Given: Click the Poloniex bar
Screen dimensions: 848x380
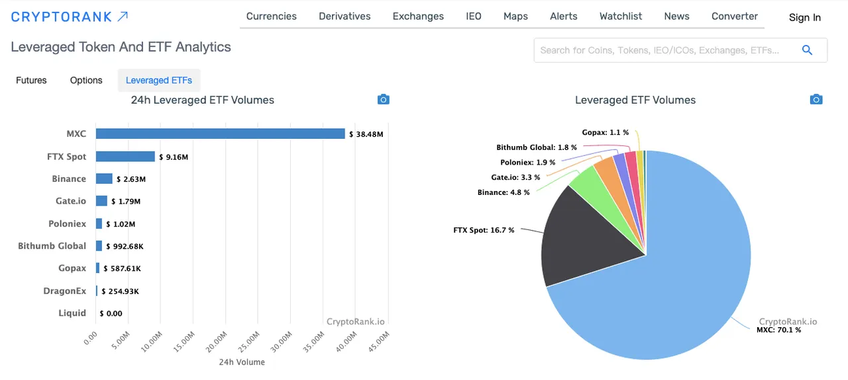Looking at the screenshot, I should click(x=99, y=223).
